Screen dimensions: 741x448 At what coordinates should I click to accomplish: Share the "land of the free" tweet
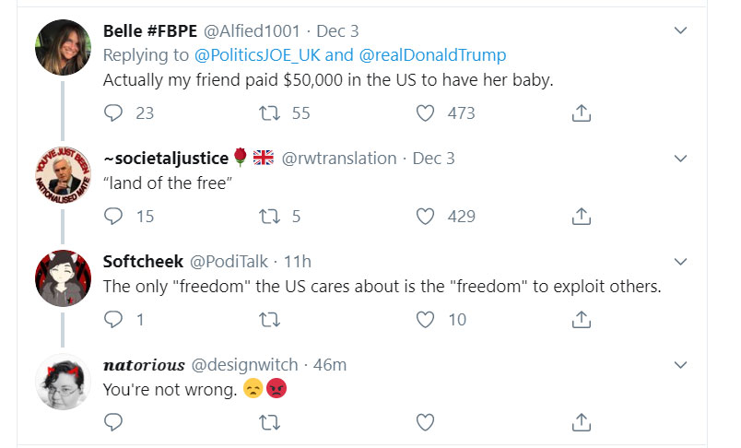(x=581, y=217)
